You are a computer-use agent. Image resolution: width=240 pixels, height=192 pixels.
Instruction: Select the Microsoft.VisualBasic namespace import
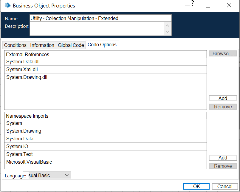[x=106, y=162]
